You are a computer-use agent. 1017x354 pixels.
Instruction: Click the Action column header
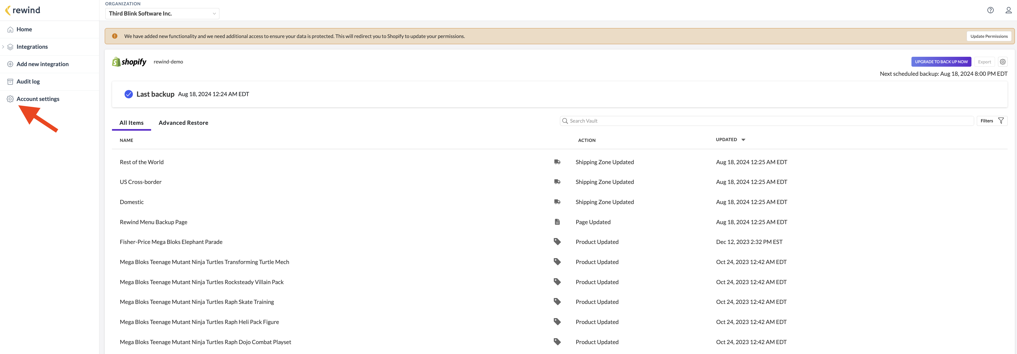click(587, 141)
